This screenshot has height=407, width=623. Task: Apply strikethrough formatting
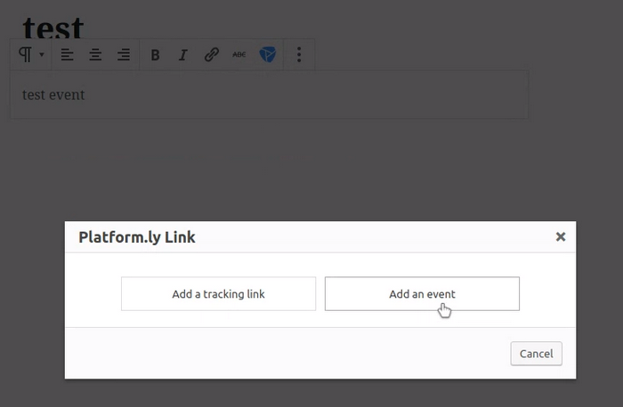[239, 54]
